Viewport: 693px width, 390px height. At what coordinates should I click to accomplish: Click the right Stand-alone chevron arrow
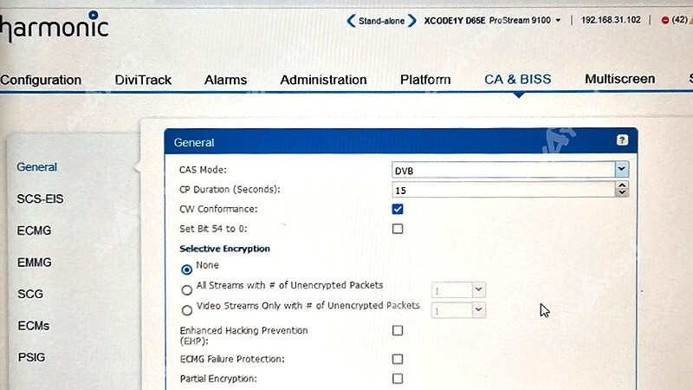click(x=412, y=20)
